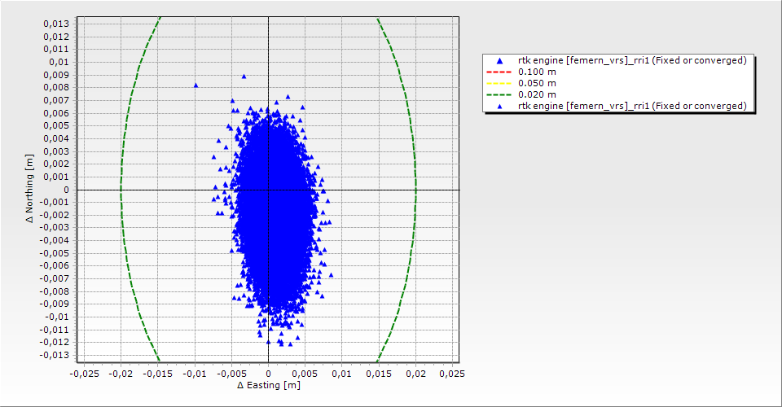Click the green dashed circle at its right edge
782x407 pixels.
tap(415, 190)
